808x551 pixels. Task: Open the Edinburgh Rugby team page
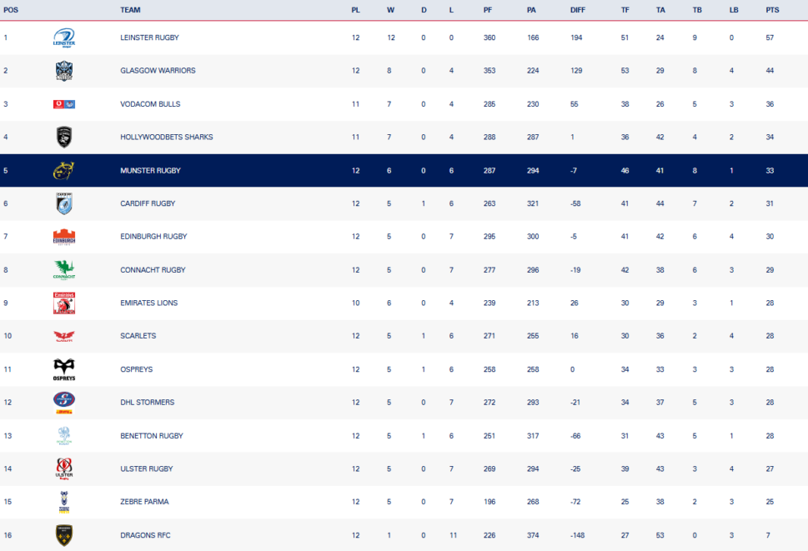pos(153,236)
